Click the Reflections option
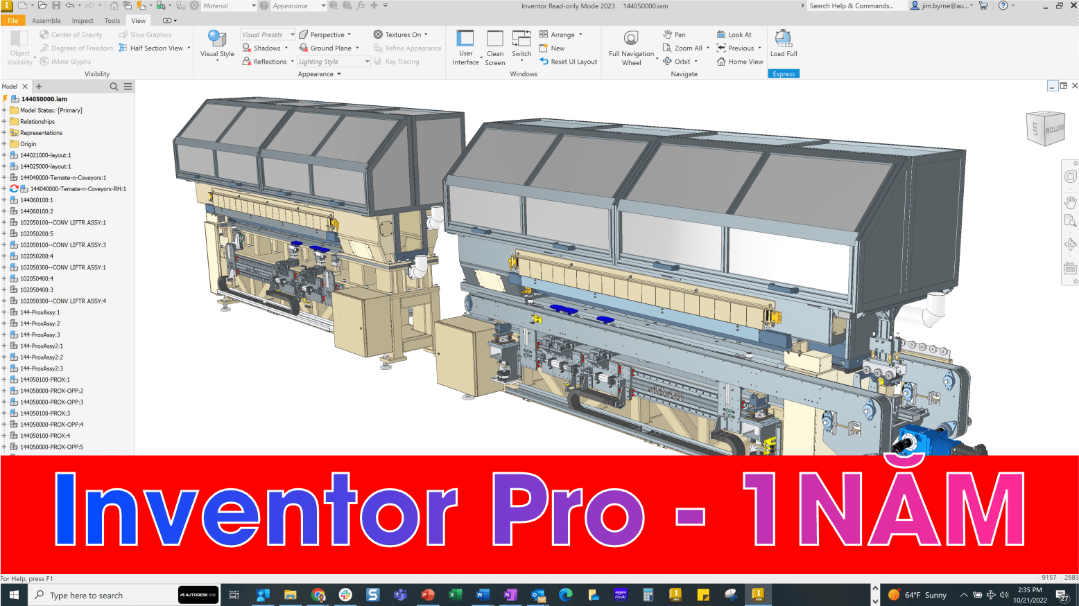This screenshot has width=1079, height=606. (x=267, y=62)
